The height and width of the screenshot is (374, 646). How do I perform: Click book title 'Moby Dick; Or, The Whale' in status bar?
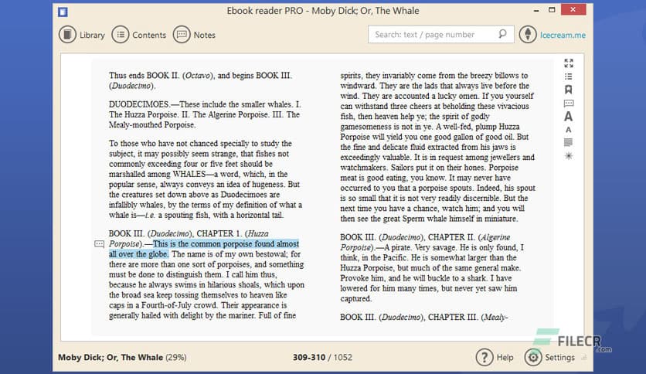110,357
